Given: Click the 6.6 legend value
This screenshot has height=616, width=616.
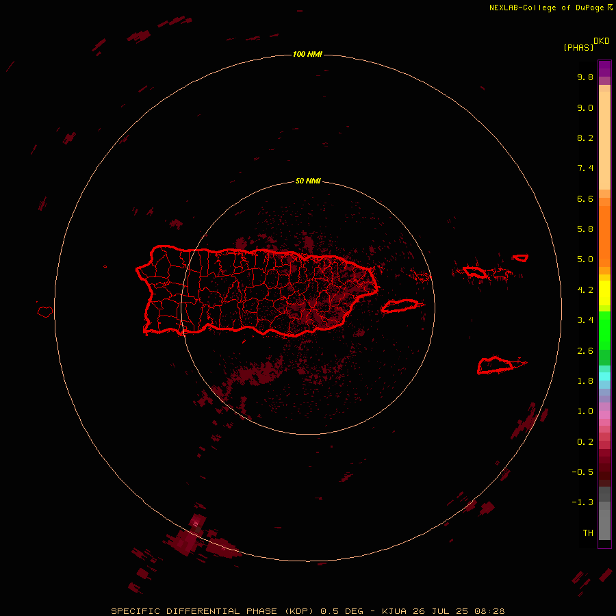Looking at the screenshot, I should point(585,198).
